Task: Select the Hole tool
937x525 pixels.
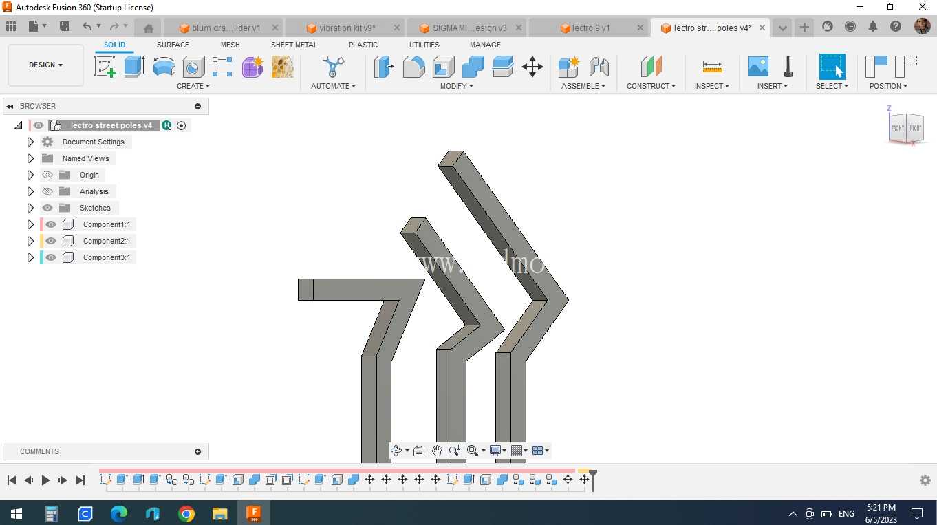Action: tap(193, 67)
